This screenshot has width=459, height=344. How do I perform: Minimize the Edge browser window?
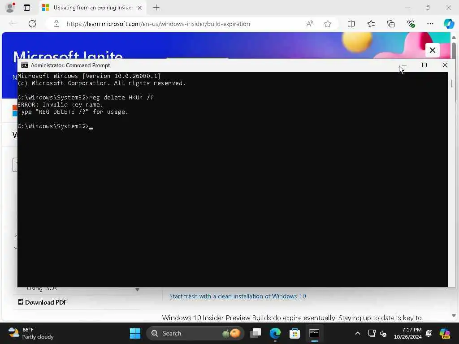click(x=407, y=8)
